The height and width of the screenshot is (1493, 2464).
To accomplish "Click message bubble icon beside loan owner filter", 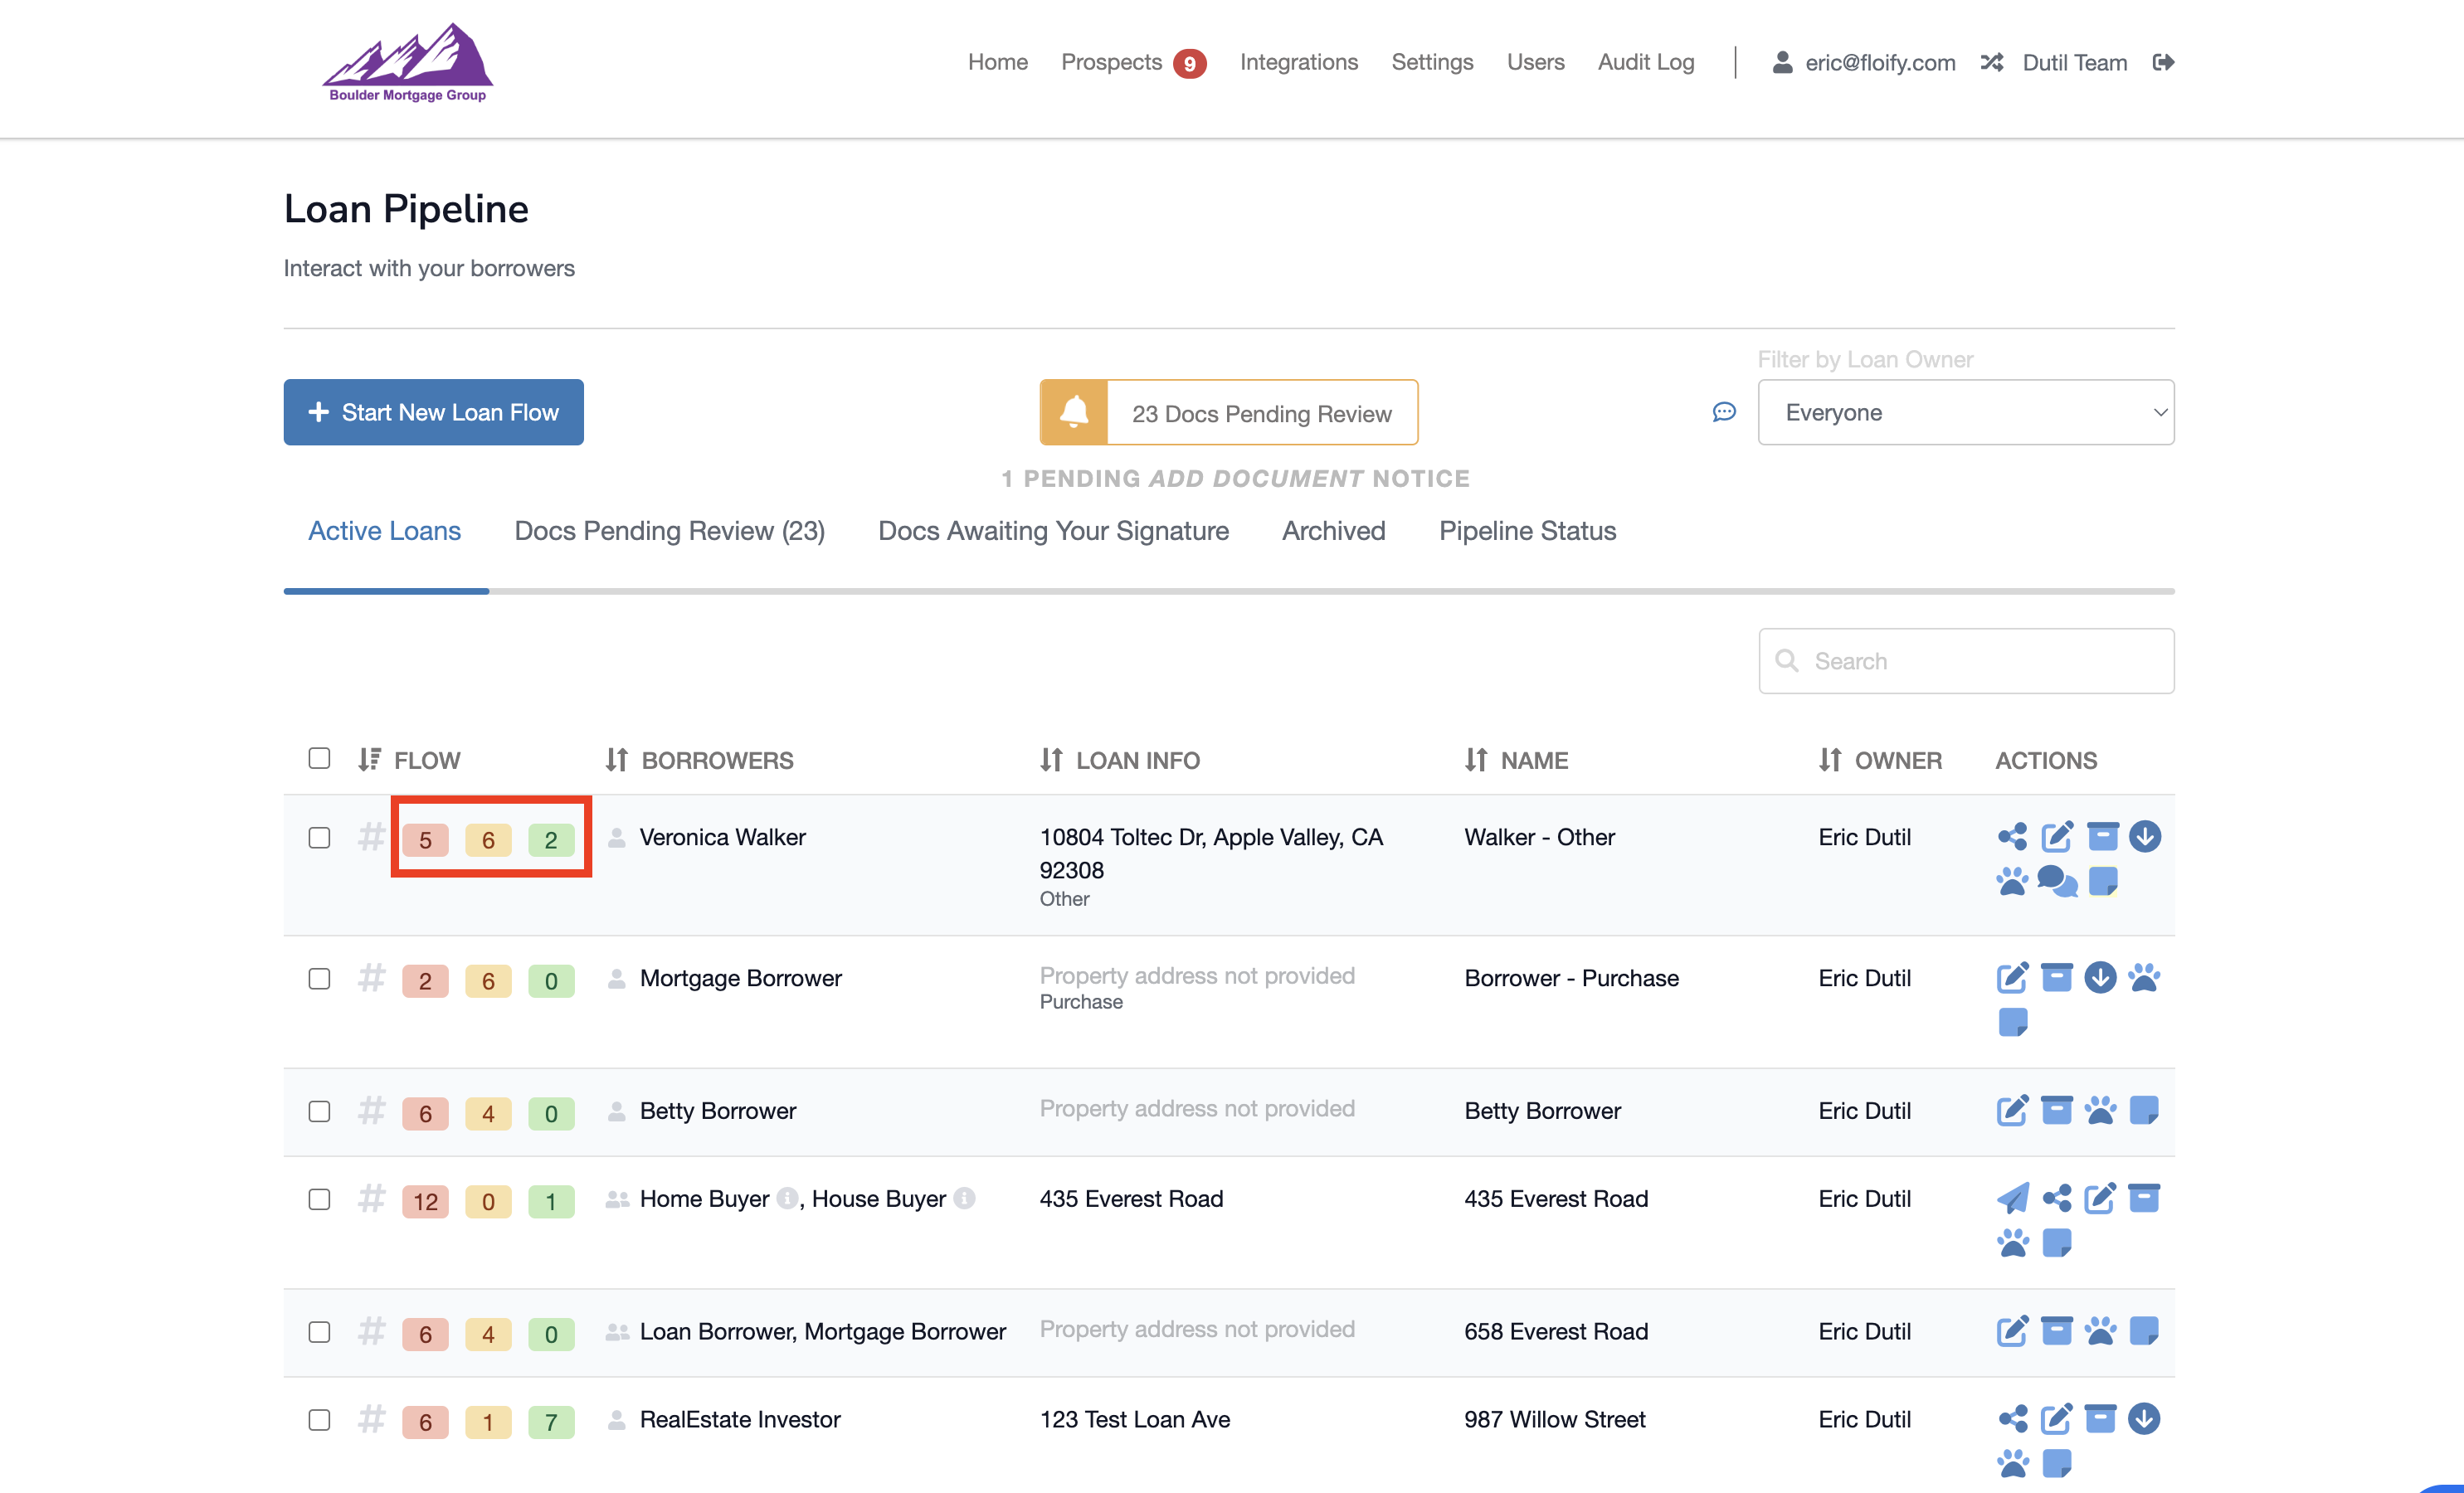I will point(1724,412).
